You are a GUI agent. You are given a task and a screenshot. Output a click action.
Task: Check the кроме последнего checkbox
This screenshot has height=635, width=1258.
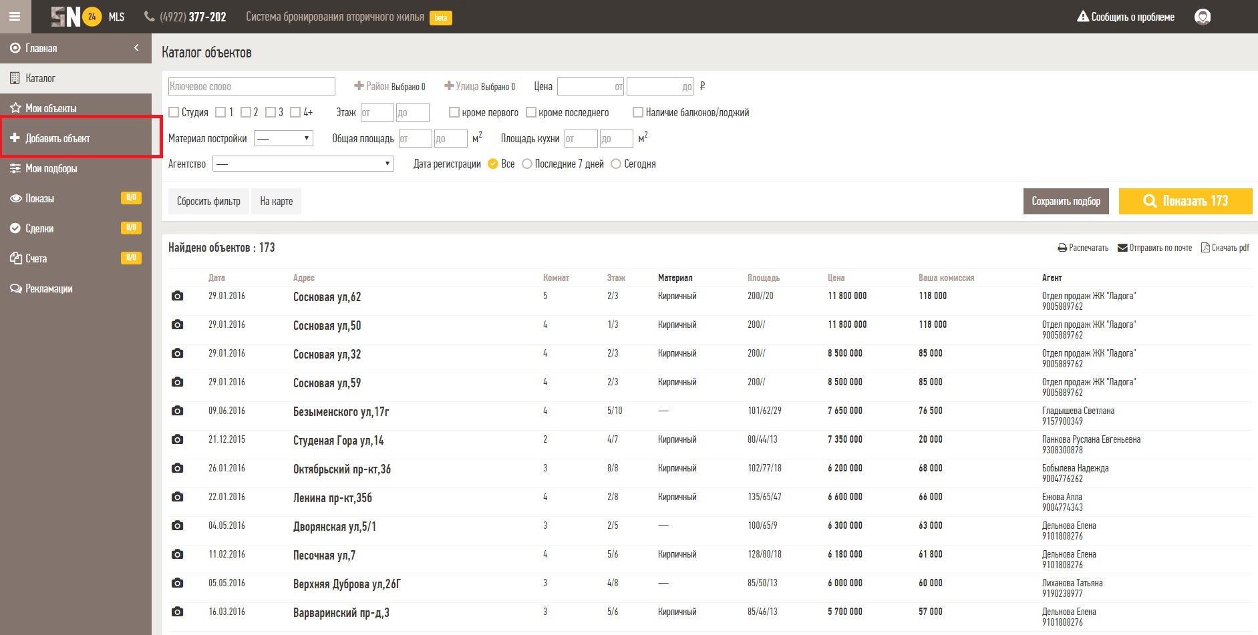click(531, 112)
